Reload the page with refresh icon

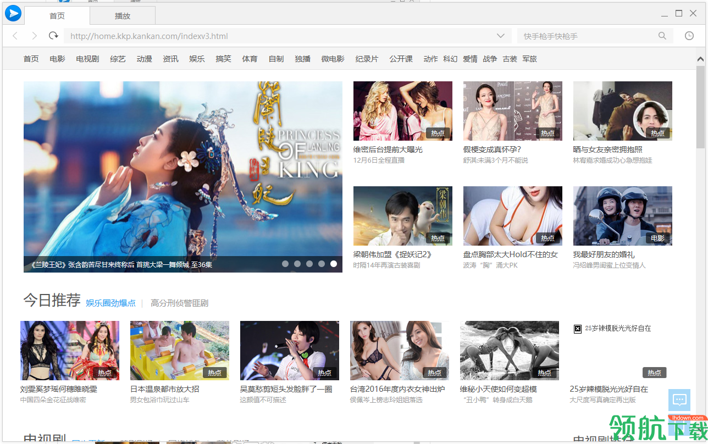click(x=53, y=36)
